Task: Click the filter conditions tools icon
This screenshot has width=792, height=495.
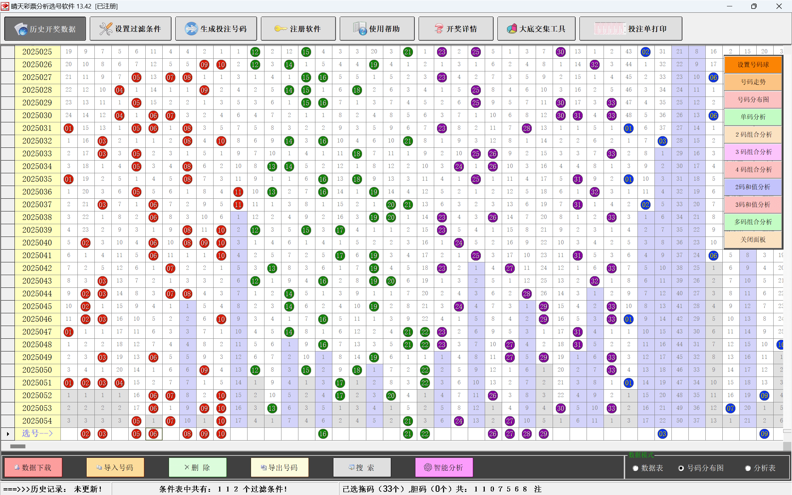Action: pos(105,29)
